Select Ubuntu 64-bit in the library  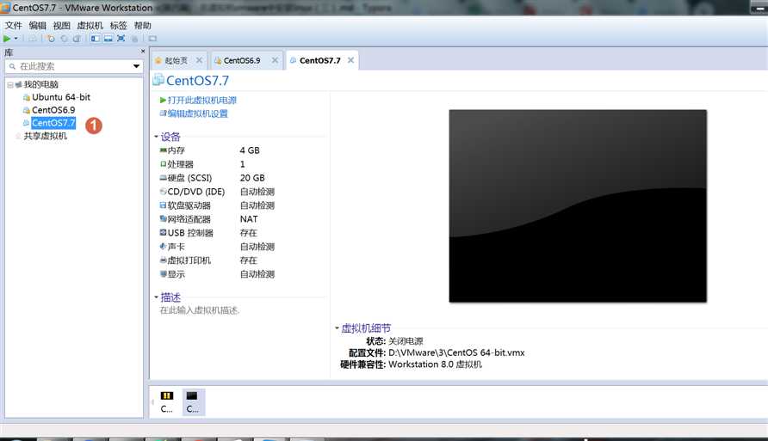click(x=61, y=97)
